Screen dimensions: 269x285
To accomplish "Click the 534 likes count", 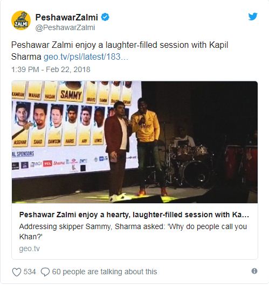I will (30, 272).
